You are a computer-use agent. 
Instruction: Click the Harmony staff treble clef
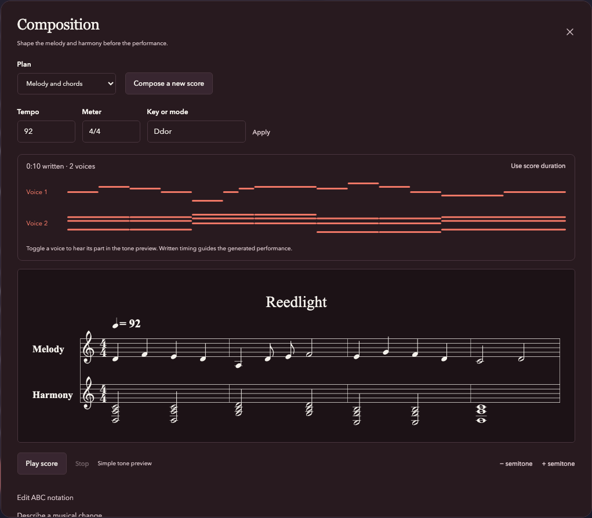(88, 393)
